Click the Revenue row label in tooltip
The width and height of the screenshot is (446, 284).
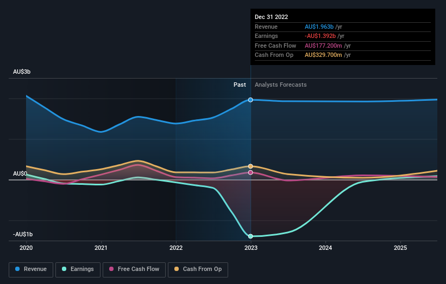pos(266,27)
